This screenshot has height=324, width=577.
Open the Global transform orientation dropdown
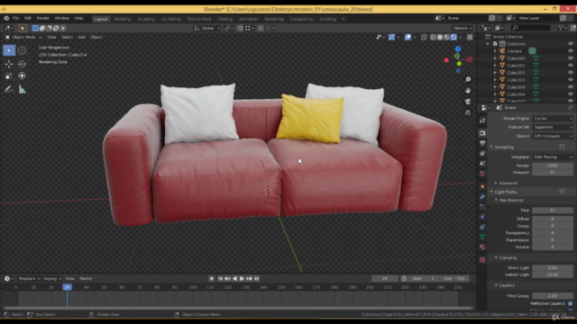207,28
